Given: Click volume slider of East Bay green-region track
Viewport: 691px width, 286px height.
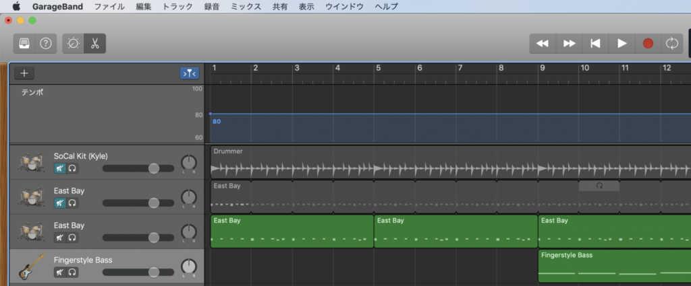Looking at the screenshot, I should pyautogui.click(x=138, y=238).
